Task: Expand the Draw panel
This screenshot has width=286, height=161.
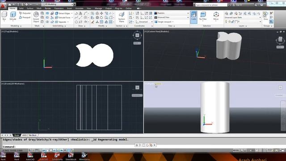Action: [x=82, y=26]
